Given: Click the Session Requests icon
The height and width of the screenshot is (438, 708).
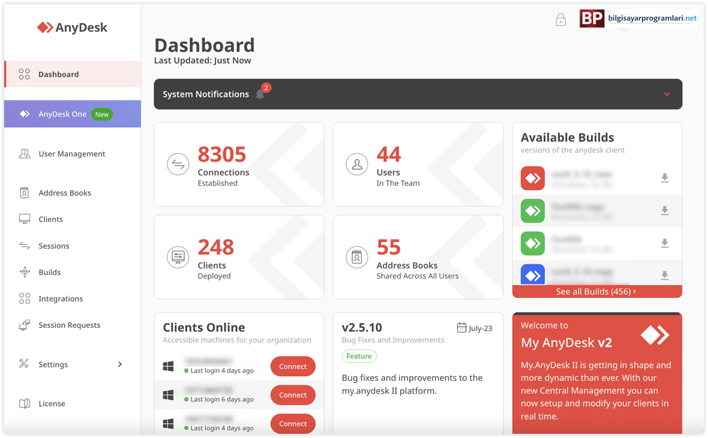Looking at the screenshot, I should click(x=25, y=325).
